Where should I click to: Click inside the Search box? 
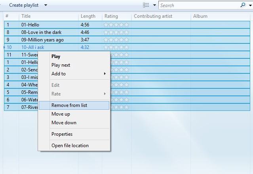click(x=199, y=5)
